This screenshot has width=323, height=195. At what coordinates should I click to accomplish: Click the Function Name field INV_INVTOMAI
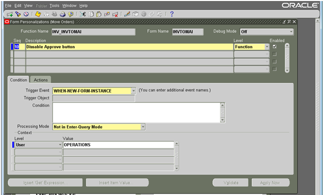pyautogui.click(x=93, y=32)
